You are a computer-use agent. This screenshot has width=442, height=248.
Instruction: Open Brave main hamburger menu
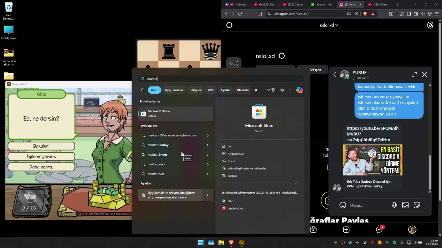click(x=437, y=14)
